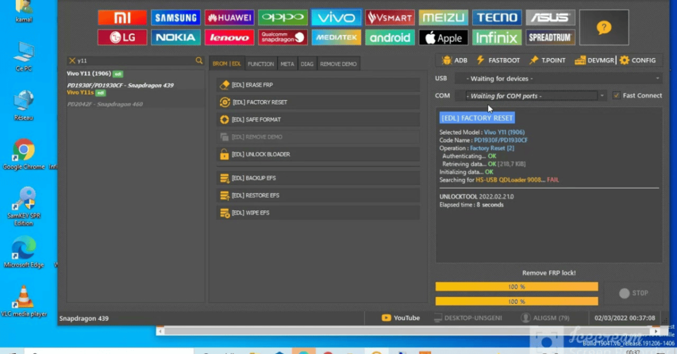Select PD2042F - Snapdragon 460 entry
Screen dimensions: 677x354
tap(105, 104)
